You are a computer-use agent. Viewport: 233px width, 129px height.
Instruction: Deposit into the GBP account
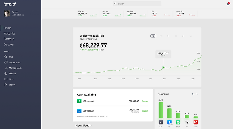pos(145,111)
